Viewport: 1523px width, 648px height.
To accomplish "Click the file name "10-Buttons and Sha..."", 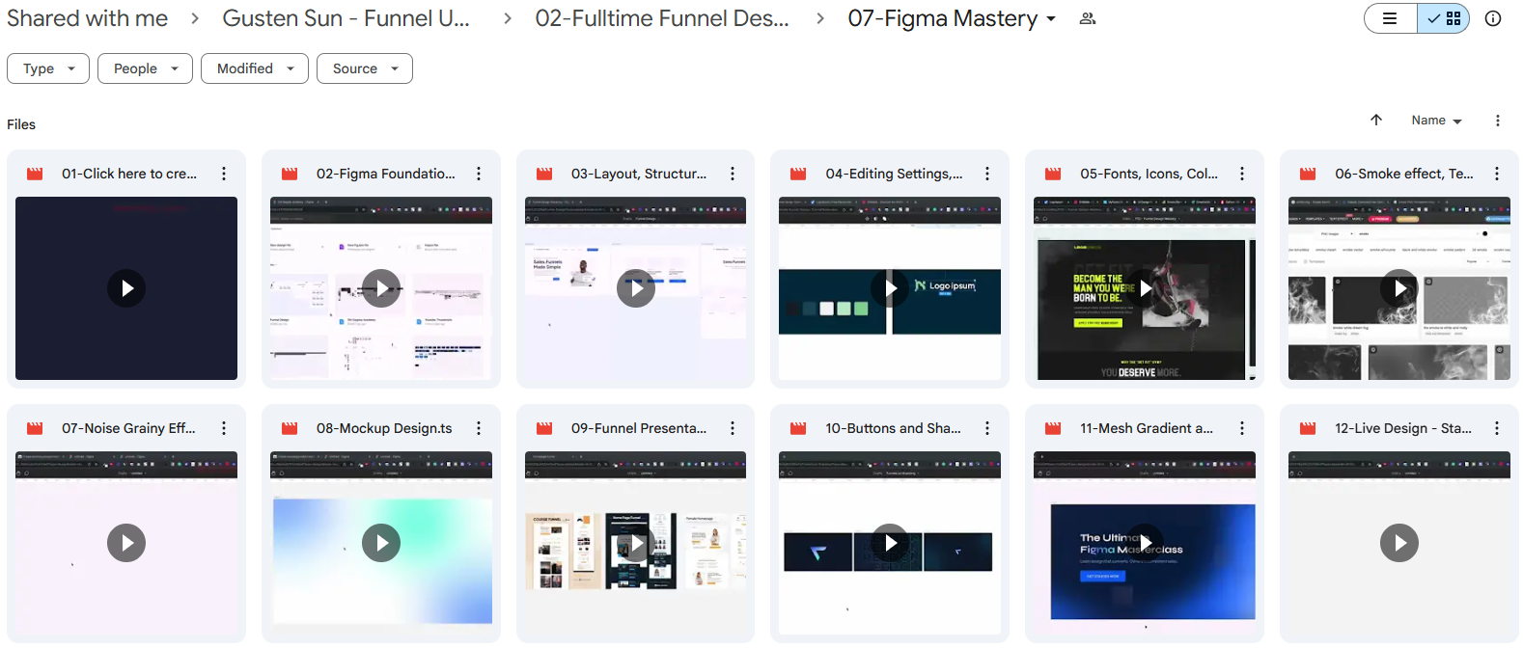I will (893, 428).
